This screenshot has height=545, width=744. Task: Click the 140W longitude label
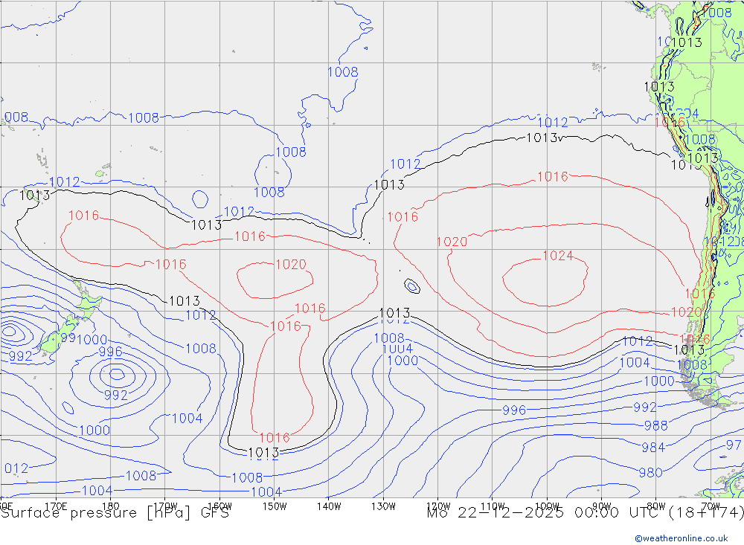point(330,506)
